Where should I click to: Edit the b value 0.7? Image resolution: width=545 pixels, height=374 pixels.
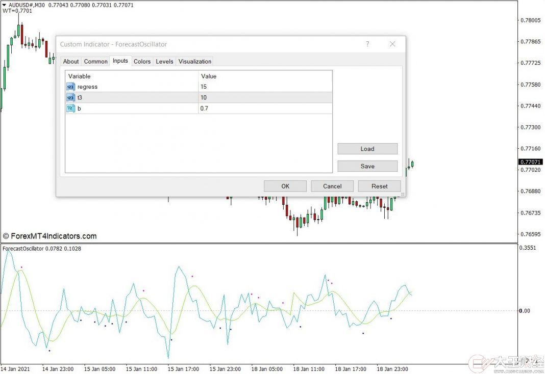point(265,108)
